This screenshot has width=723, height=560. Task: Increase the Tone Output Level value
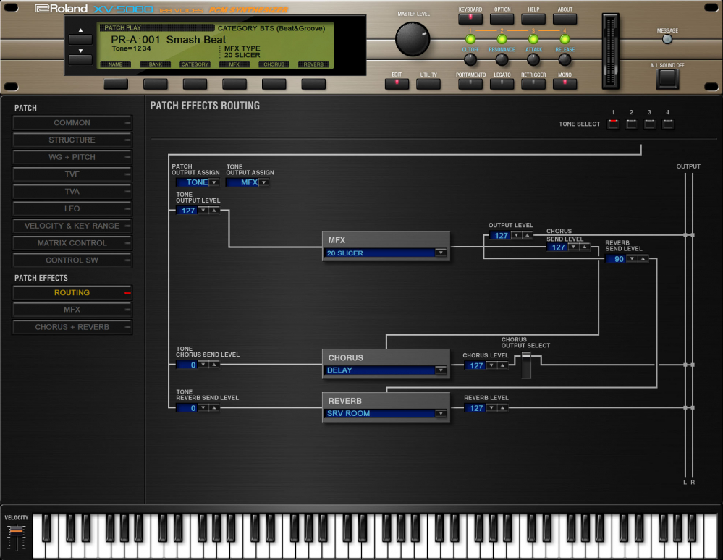click(214, 211)
